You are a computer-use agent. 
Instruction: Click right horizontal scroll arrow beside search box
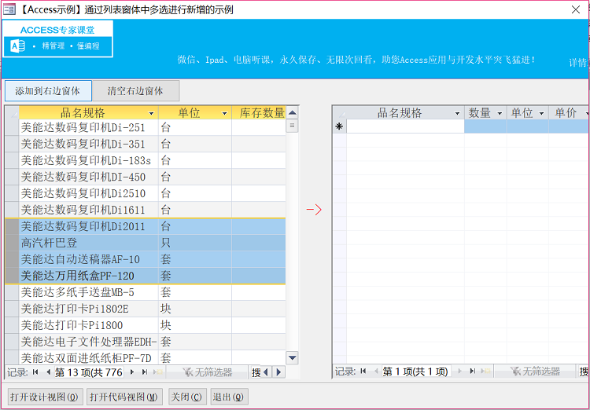pos(278,372)
